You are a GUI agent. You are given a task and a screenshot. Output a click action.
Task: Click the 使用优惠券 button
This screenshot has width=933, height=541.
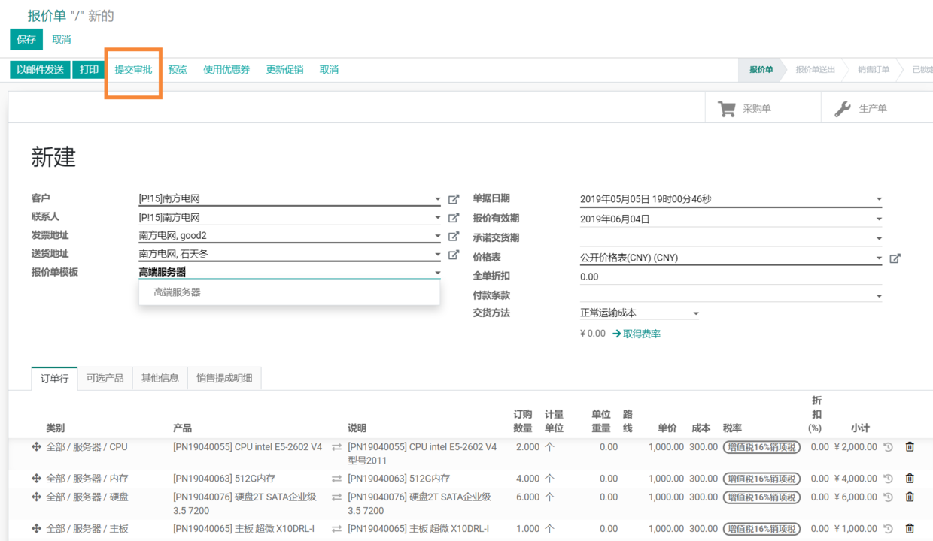click(226, 70)
